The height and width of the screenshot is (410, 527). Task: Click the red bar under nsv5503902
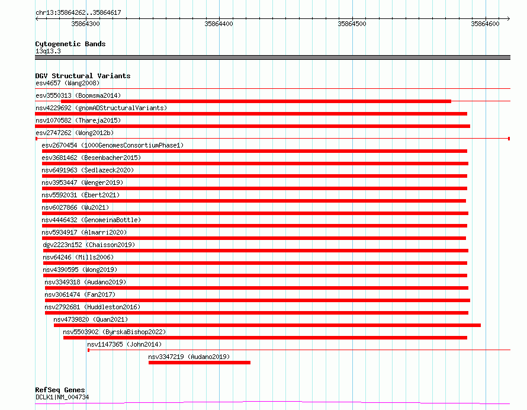(x=265, y=338)
